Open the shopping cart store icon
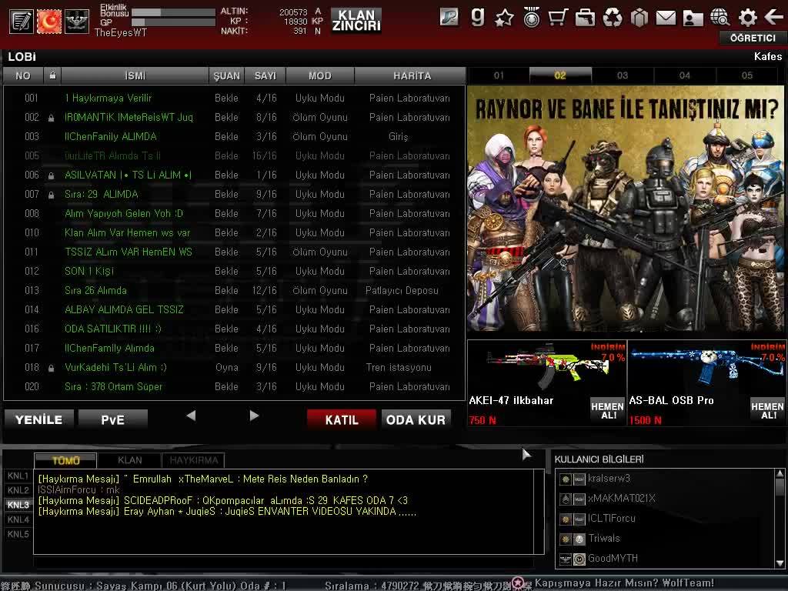 559,18
